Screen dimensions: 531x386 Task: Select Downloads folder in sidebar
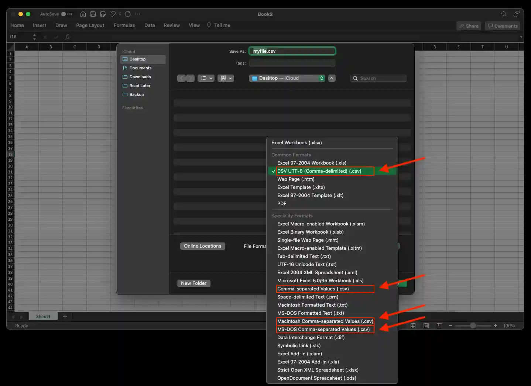click(x=140, y=77)
